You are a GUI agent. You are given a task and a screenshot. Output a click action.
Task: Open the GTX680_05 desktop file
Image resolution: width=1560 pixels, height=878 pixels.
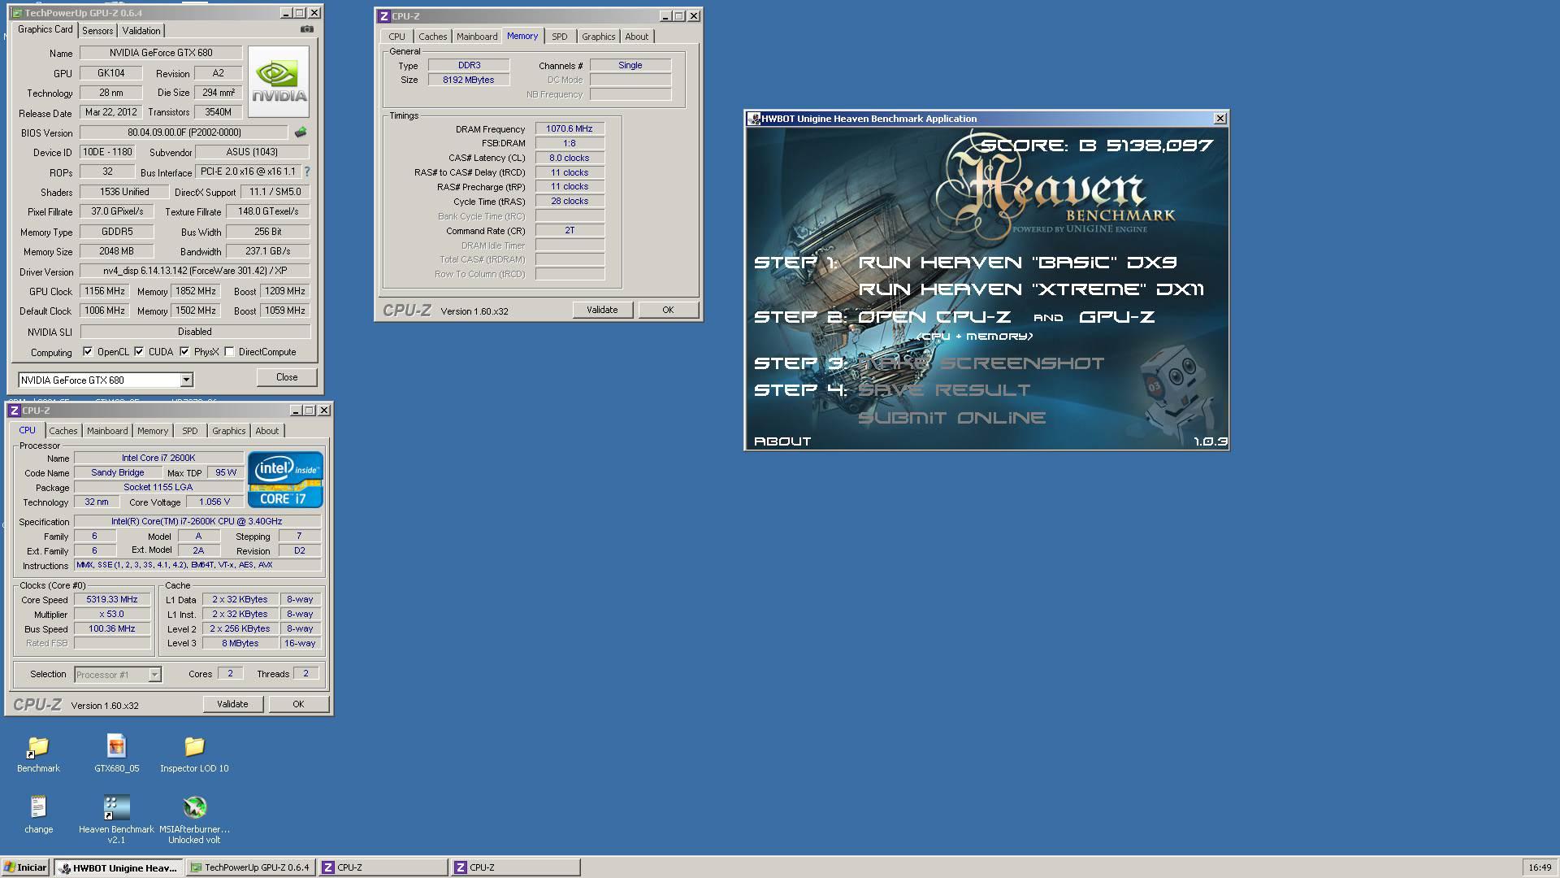click(x=116, y=754)
